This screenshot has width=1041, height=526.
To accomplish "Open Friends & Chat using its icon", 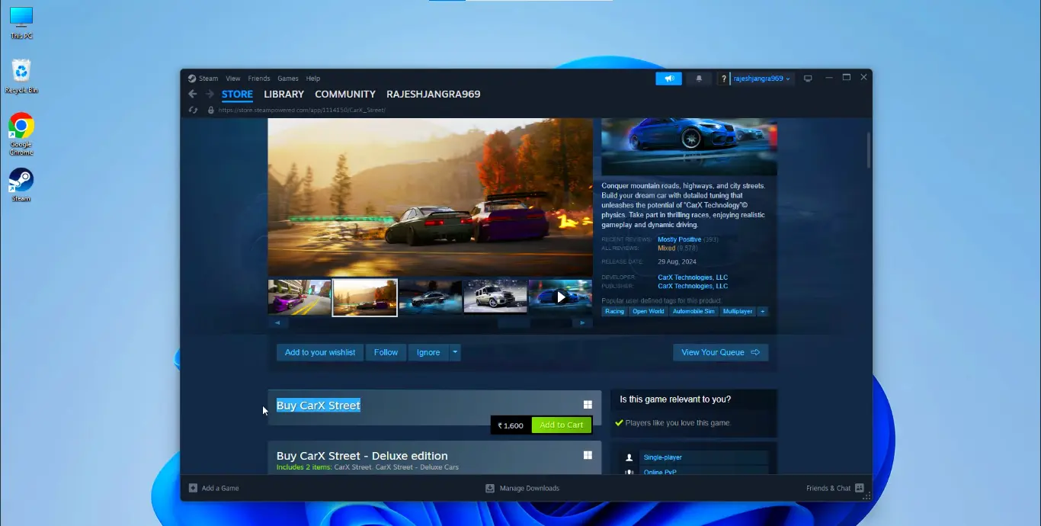I will [x=859, y=488].
